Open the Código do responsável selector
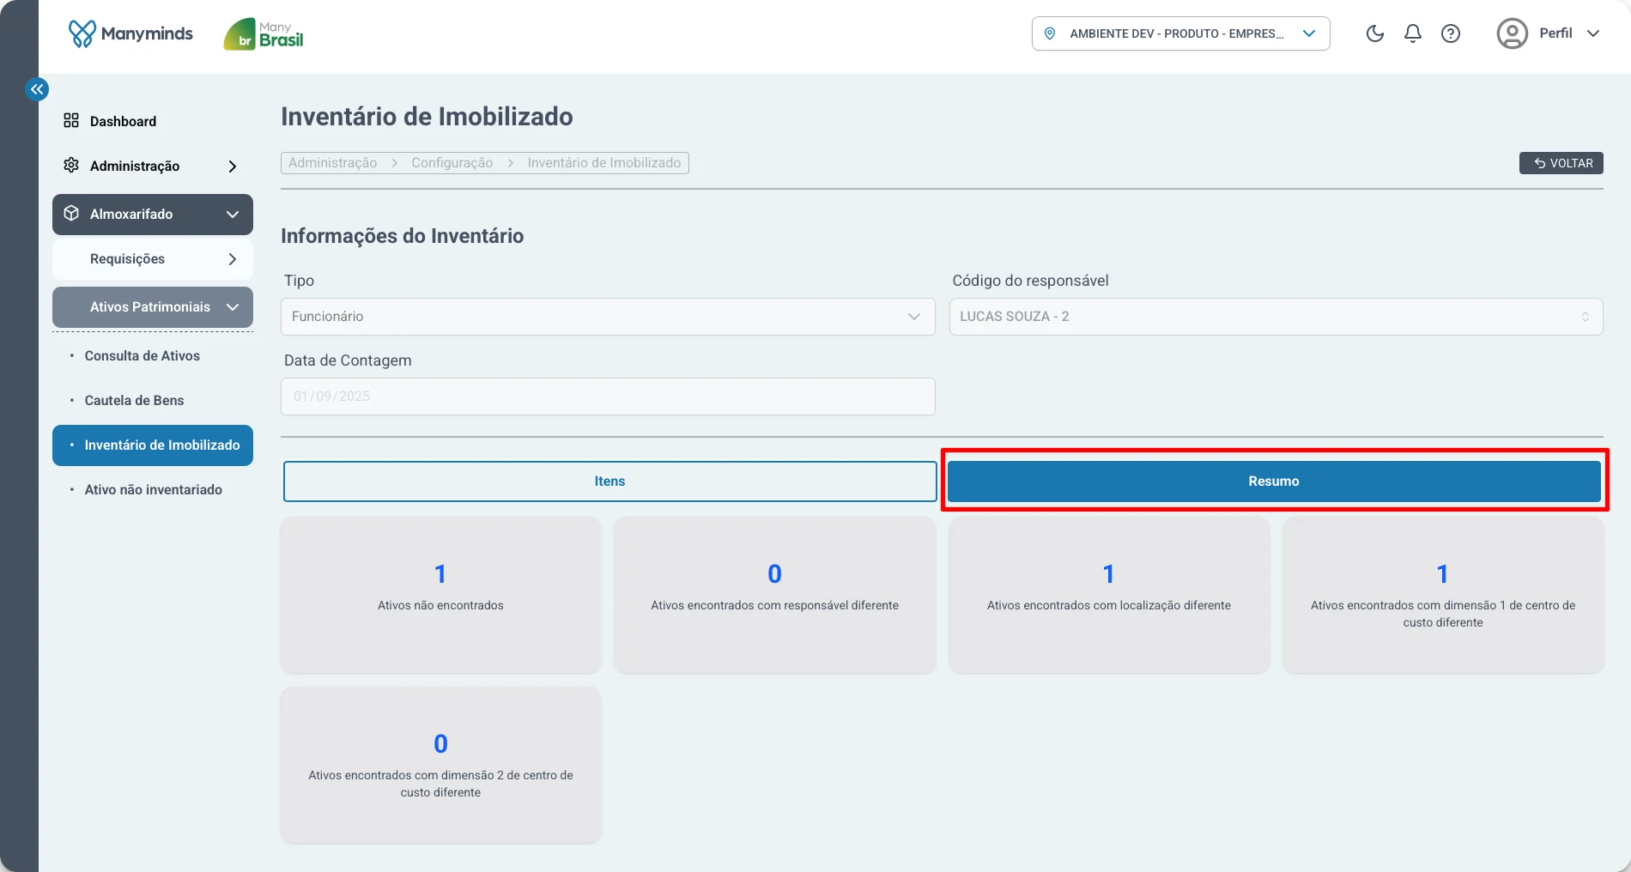Screen dimensions: 1631x872 pyautogui.click(x=1276, y=317)
